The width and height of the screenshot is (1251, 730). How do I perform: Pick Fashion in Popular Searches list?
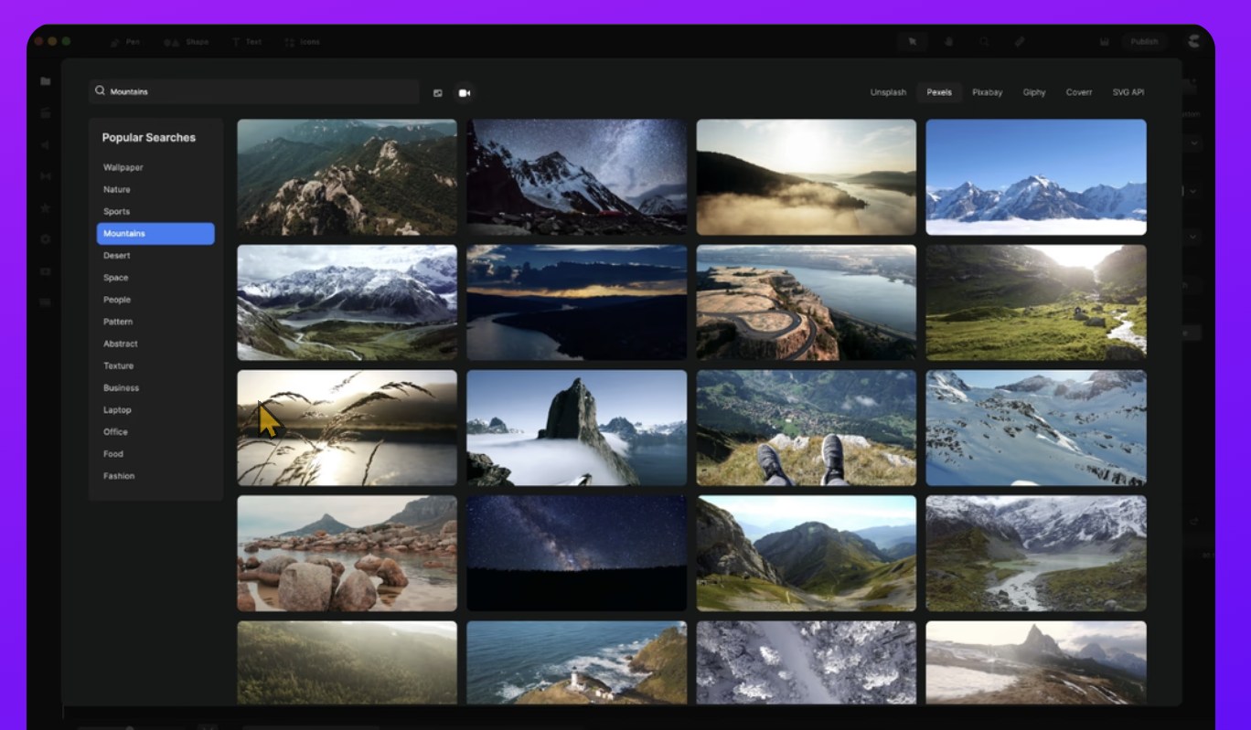click(119, 476)
